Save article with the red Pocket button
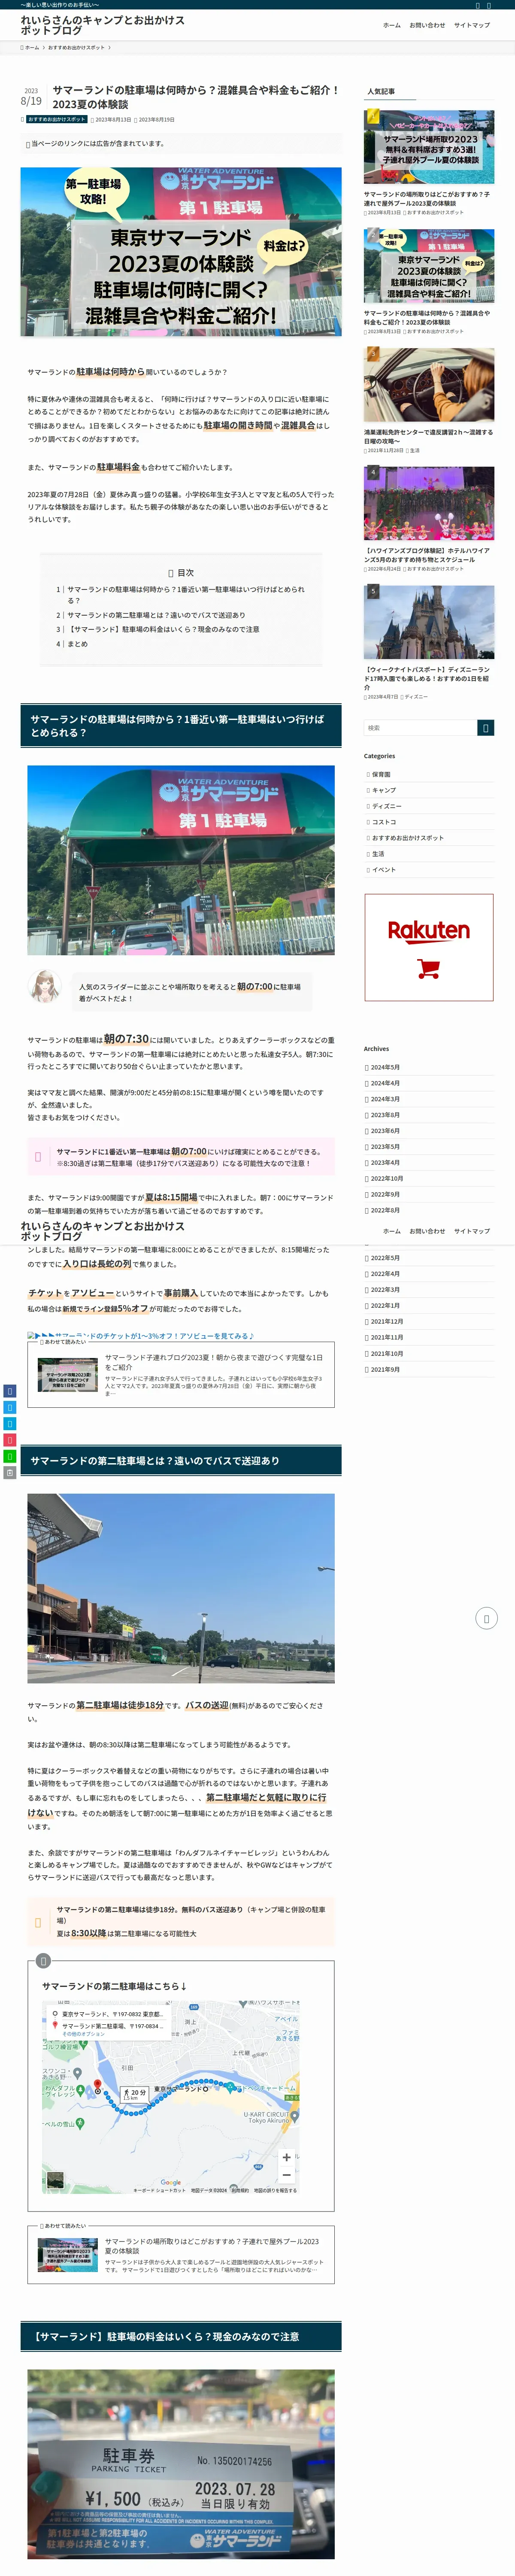Screen dimensions: 515x2576 9,1440
